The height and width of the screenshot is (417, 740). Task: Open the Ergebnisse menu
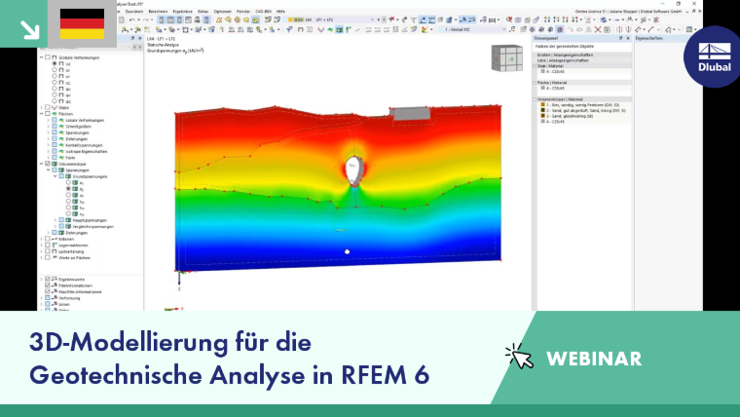[x=183, y=12]
